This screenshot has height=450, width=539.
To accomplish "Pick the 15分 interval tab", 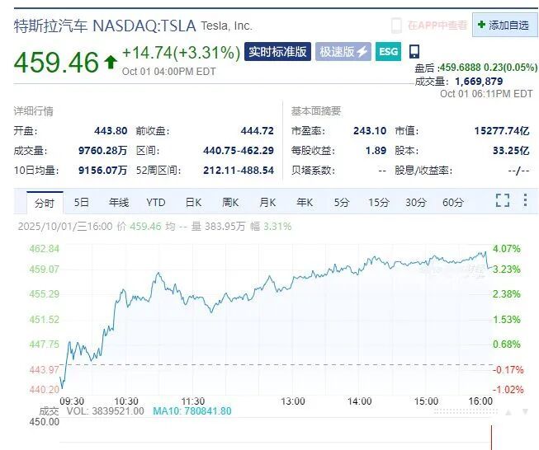I will 379,202.
